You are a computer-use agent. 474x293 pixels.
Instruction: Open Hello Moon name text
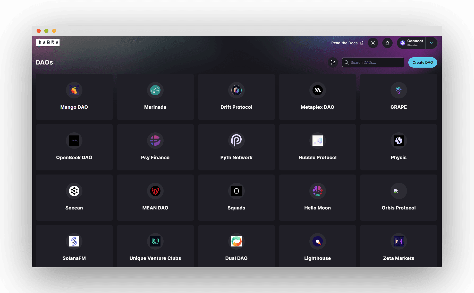(x=318, y=208)
